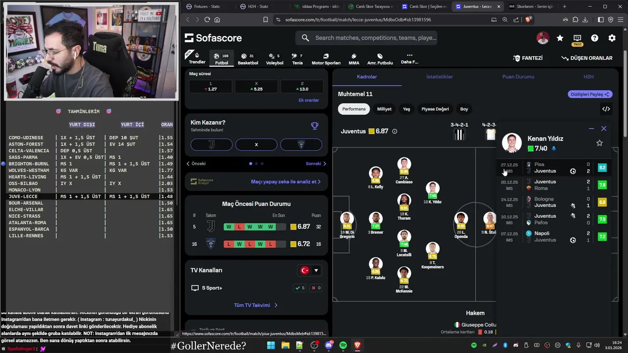
Task: Switch to the İstatistikler tab
Action: click(440, 77)
